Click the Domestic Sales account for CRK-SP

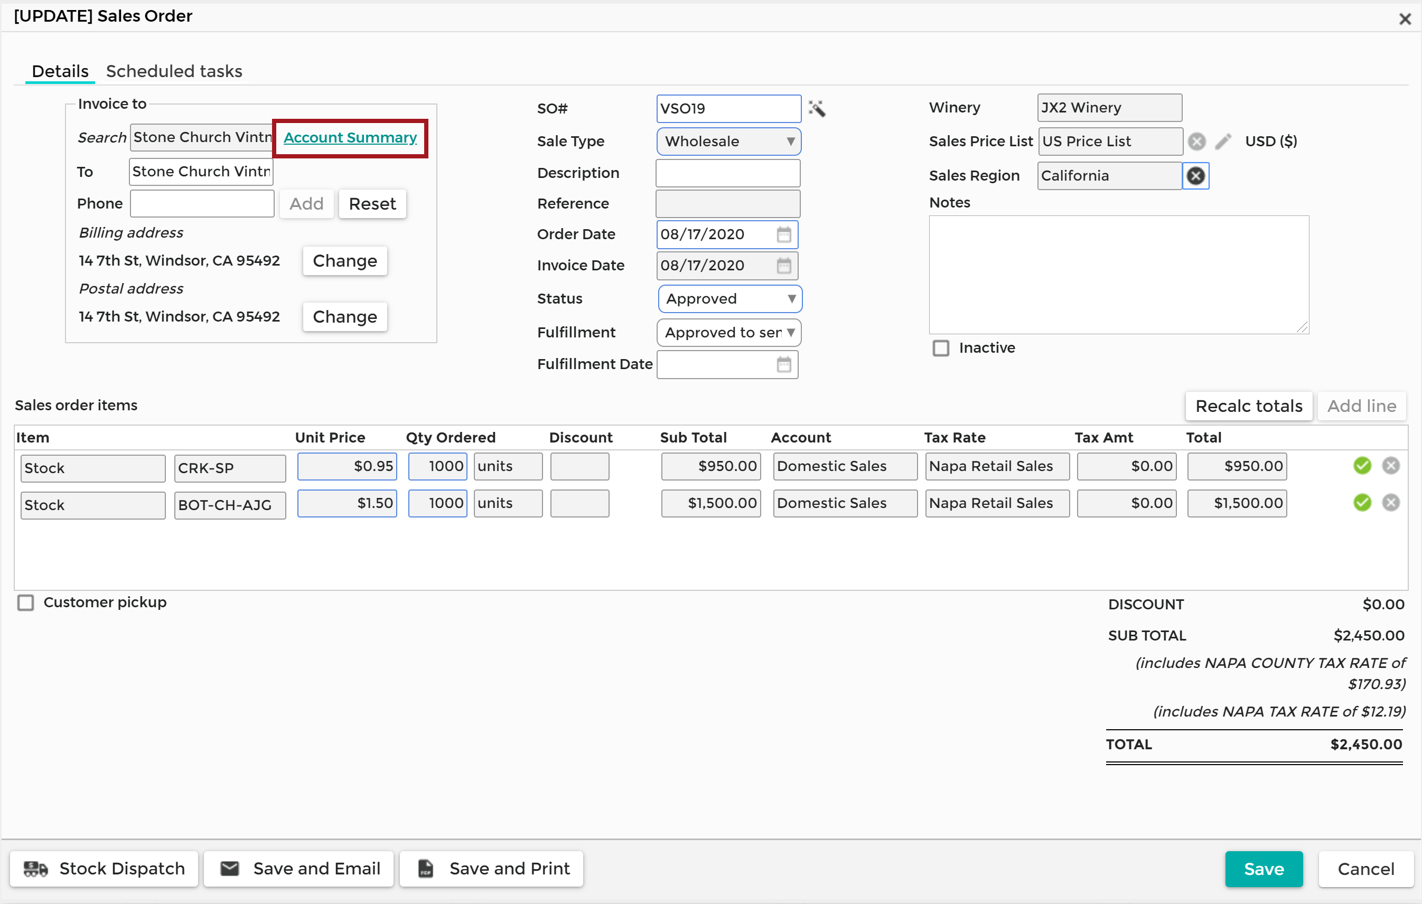[846, 466]
